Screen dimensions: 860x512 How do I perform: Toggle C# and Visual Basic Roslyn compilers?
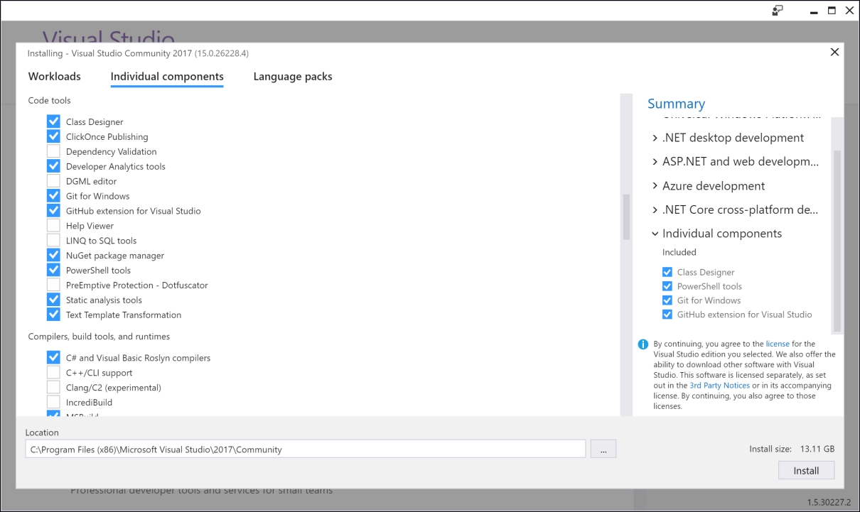53,358
